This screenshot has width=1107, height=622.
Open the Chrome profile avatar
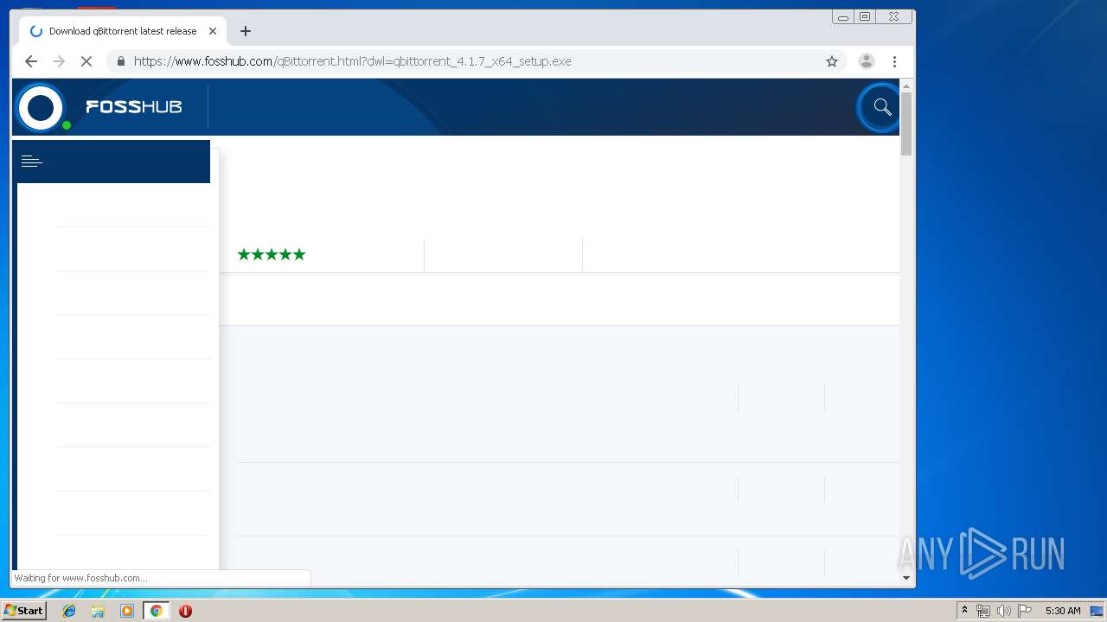[866, 61]
